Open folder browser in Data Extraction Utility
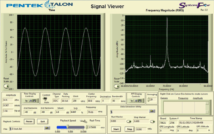 coord(152,111)
